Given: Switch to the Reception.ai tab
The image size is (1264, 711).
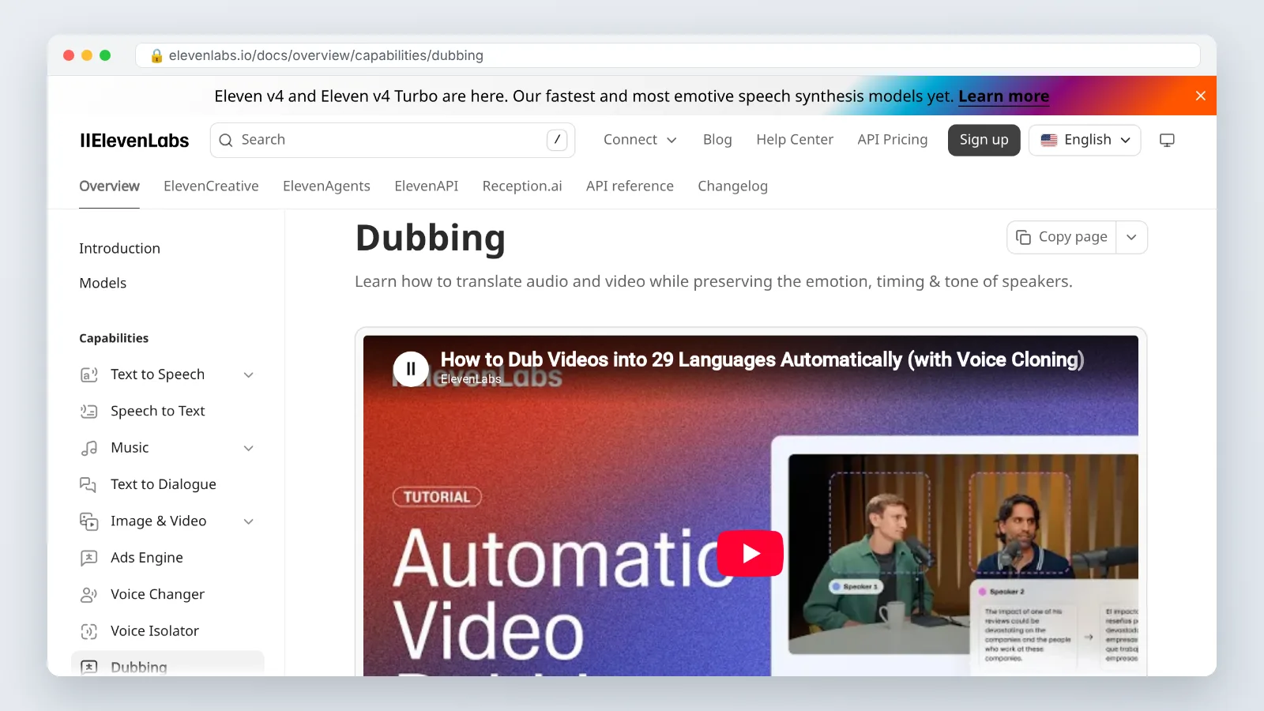Looking at the screenshot, I should click(x=522, y=186).
